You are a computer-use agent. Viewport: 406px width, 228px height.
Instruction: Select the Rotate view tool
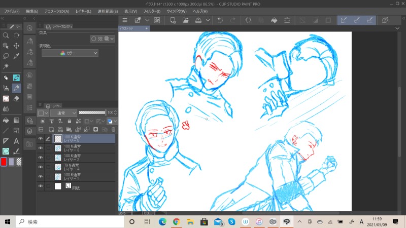coord(16,35)
